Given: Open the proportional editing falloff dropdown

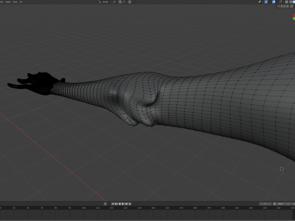Looking at the screenshot, I should [x=134, y=2].
